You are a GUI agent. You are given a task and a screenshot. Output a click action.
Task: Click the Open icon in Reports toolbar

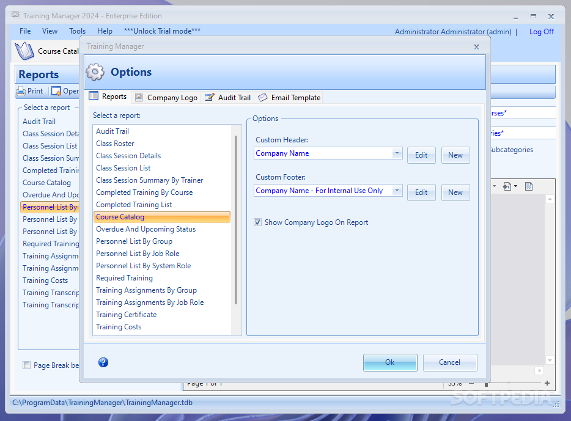click(56, 91)
